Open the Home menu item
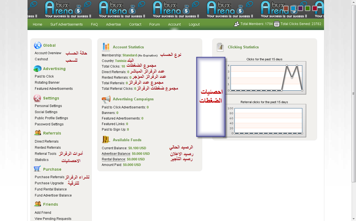The height and width of the screenshot is (221, 356). (x=38, y=24)
